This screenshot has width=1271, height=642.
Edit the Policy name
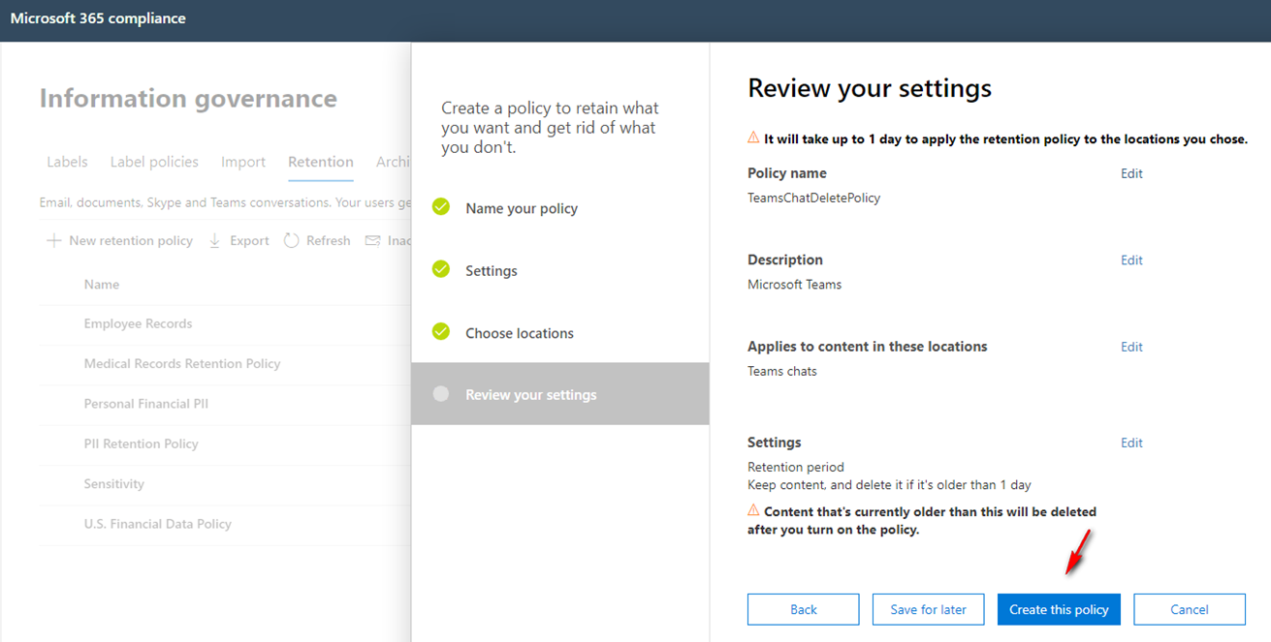click(1131, 173)
